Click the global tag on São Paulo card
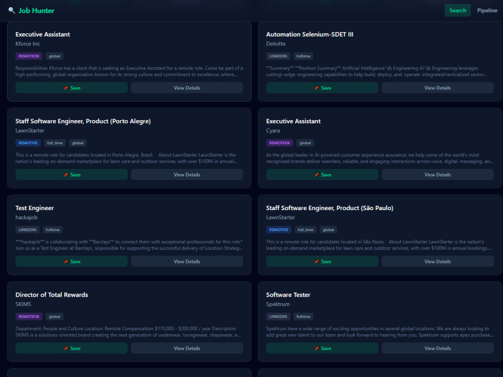503x377 pixels. [x=328, y=230]
